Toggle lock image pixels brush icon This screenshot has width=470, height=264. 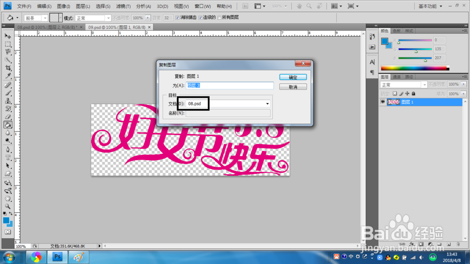coord(401,94)
